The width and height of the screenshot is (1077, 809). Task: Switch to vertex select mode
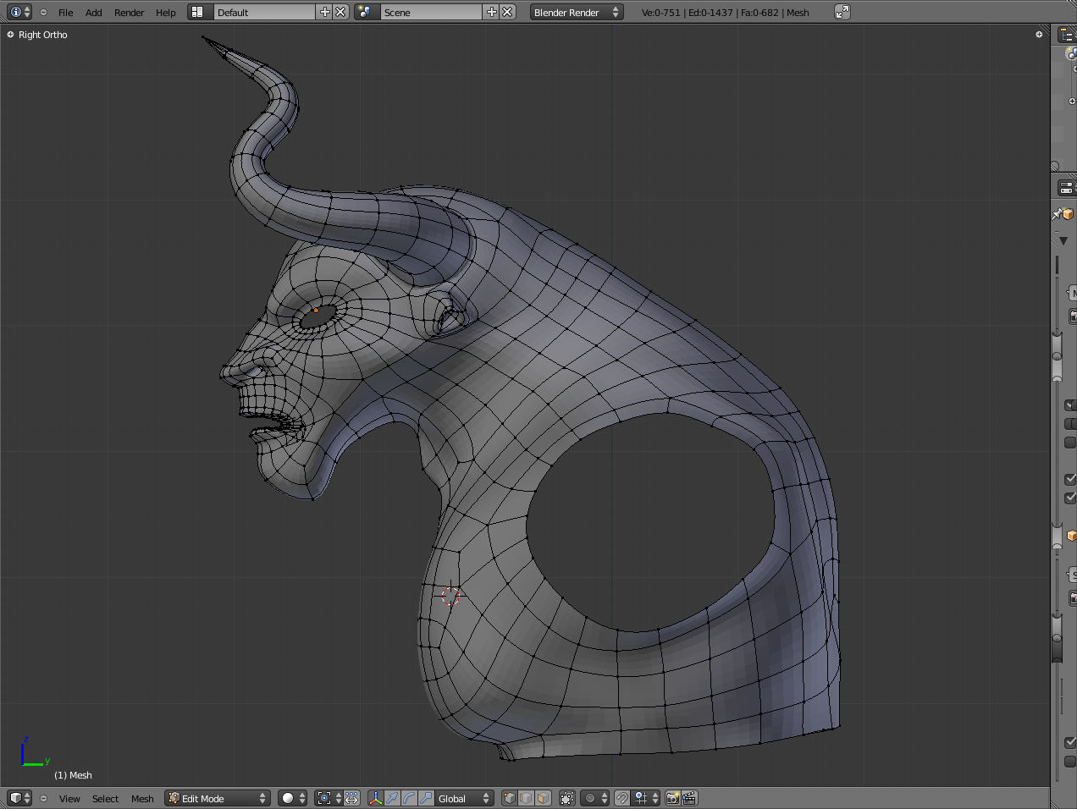click(509, 798)
